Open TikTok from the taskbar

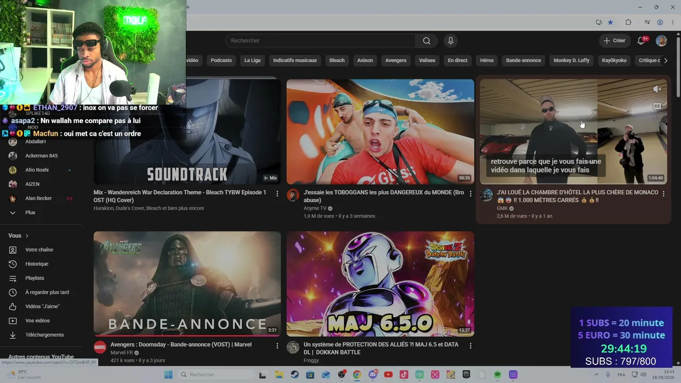tap(404, 374)
